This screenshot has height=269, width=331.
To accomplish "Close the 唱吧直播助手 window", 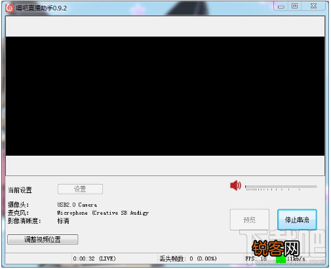I will click(313, 6).
